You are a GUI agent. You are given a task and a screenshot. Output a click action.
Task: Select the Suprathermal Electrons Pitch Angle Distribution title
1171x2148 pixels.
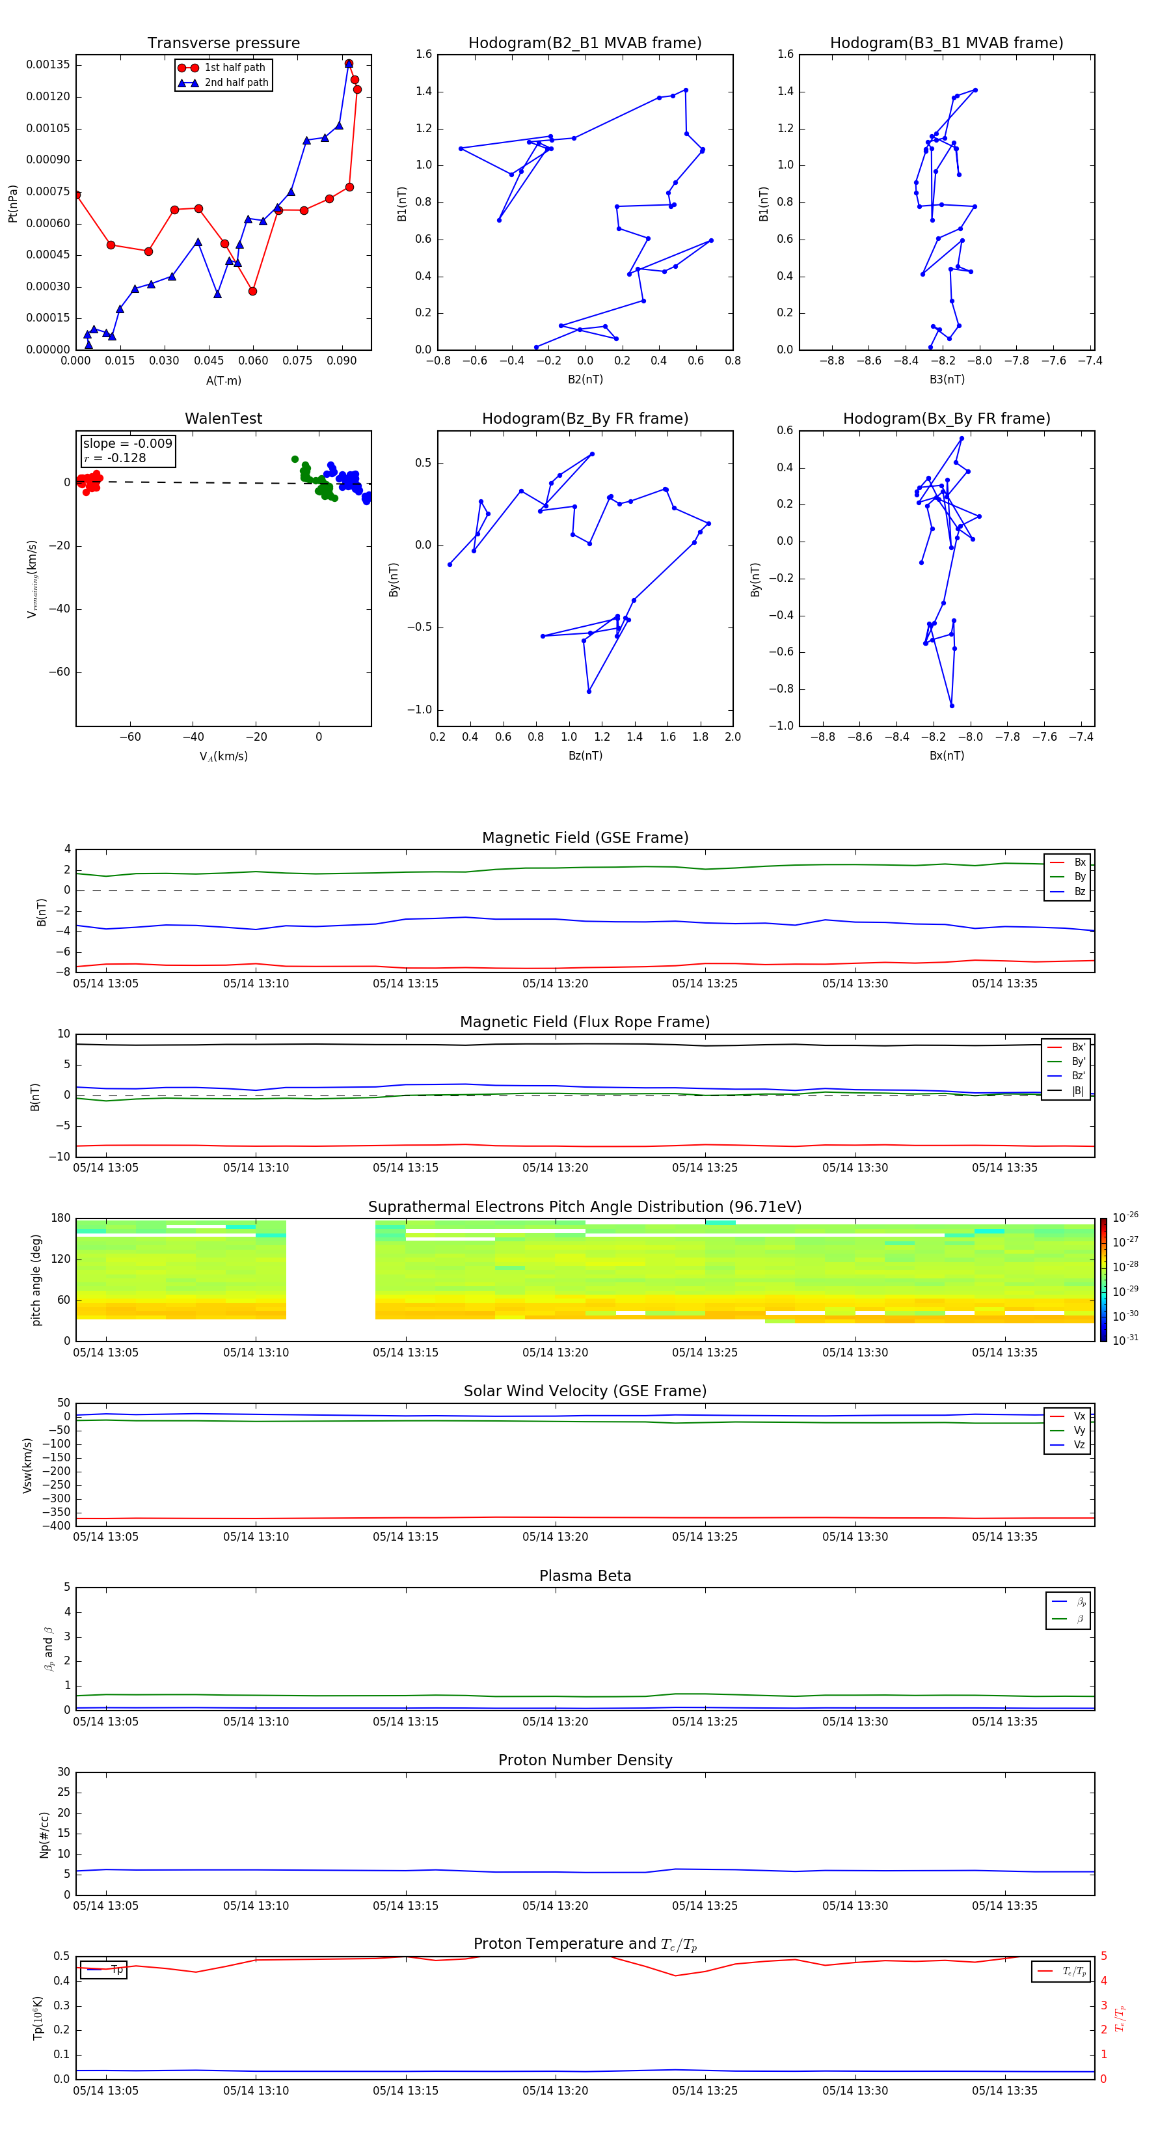coord(585,1207)
